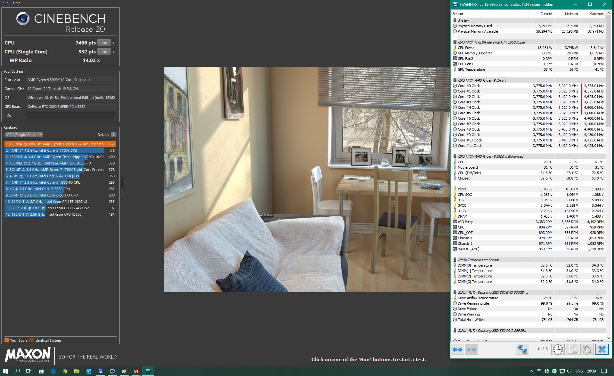Close sensors with the blue X button
This screenshot has height=376, width=614.
(x=602, y=349)
